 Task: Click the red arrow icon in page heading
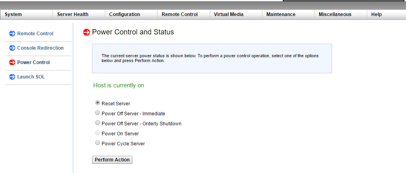[x=86, y=32]
